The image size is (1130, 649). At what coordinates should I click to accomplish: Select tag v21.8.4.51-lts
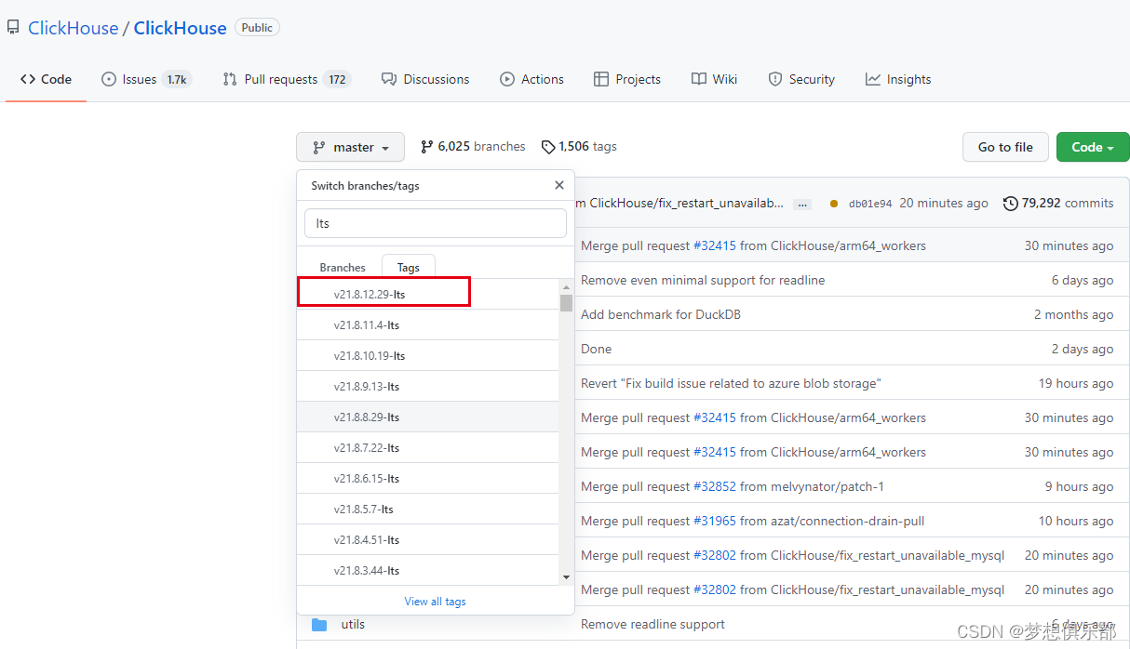(428, 540)
